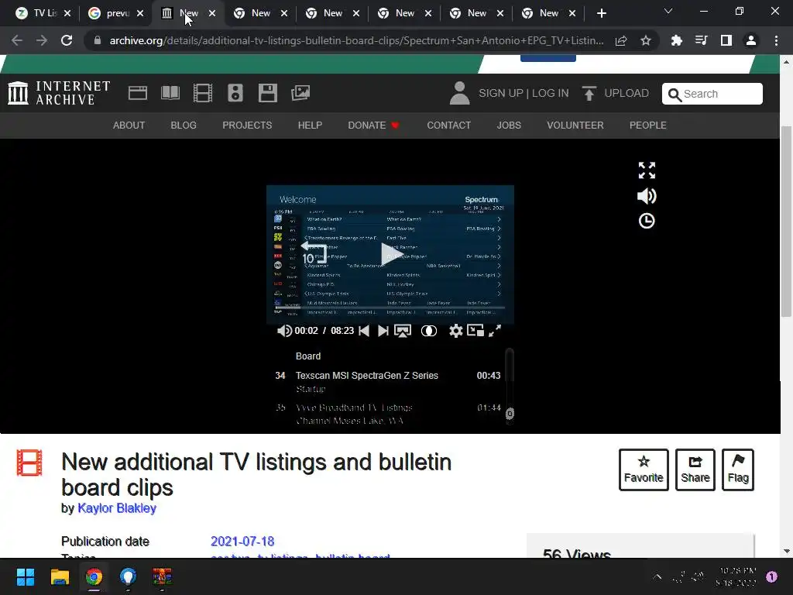
Task: Click the video progress bar
Action: coord(390,307)
